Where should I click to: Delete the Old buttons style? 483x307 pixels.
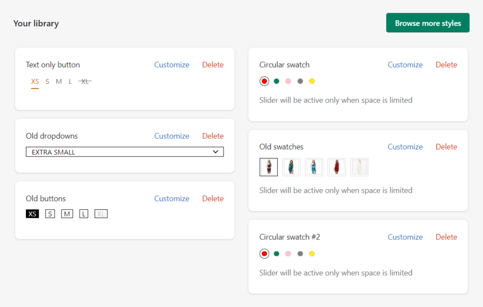[x=213, y=199]
